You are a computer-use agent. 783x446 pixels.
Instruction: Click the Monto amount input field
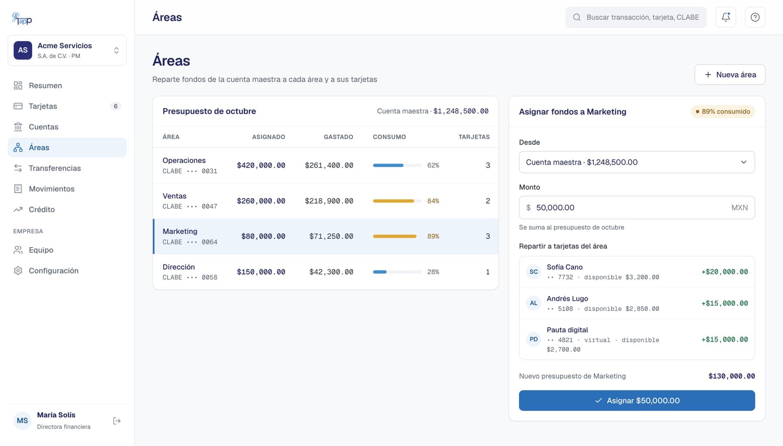tap(637, 208)
